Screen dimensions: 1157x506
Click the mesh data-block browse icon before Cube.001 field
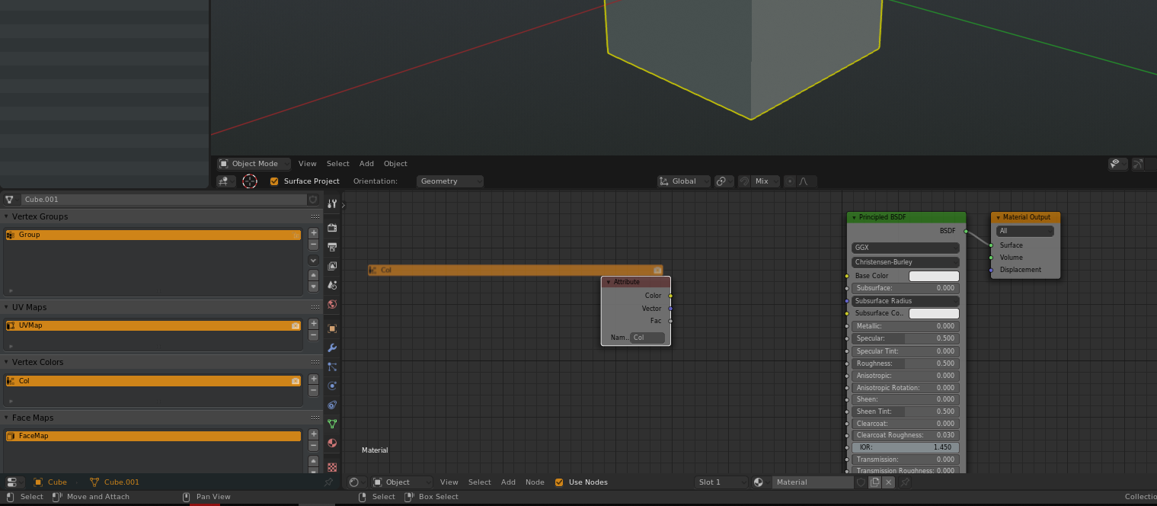pyautogui.click(x=10, y=200)
